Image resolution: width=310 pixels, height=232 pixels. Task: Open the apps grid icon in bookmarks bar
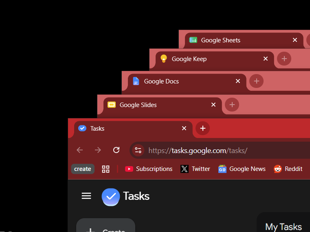pos(106,169)
